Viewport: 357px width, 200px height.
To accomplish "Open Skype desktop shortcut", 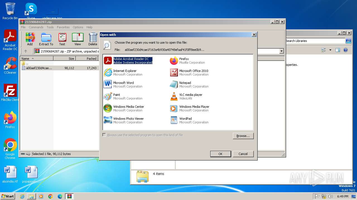I will pos(31,11).
